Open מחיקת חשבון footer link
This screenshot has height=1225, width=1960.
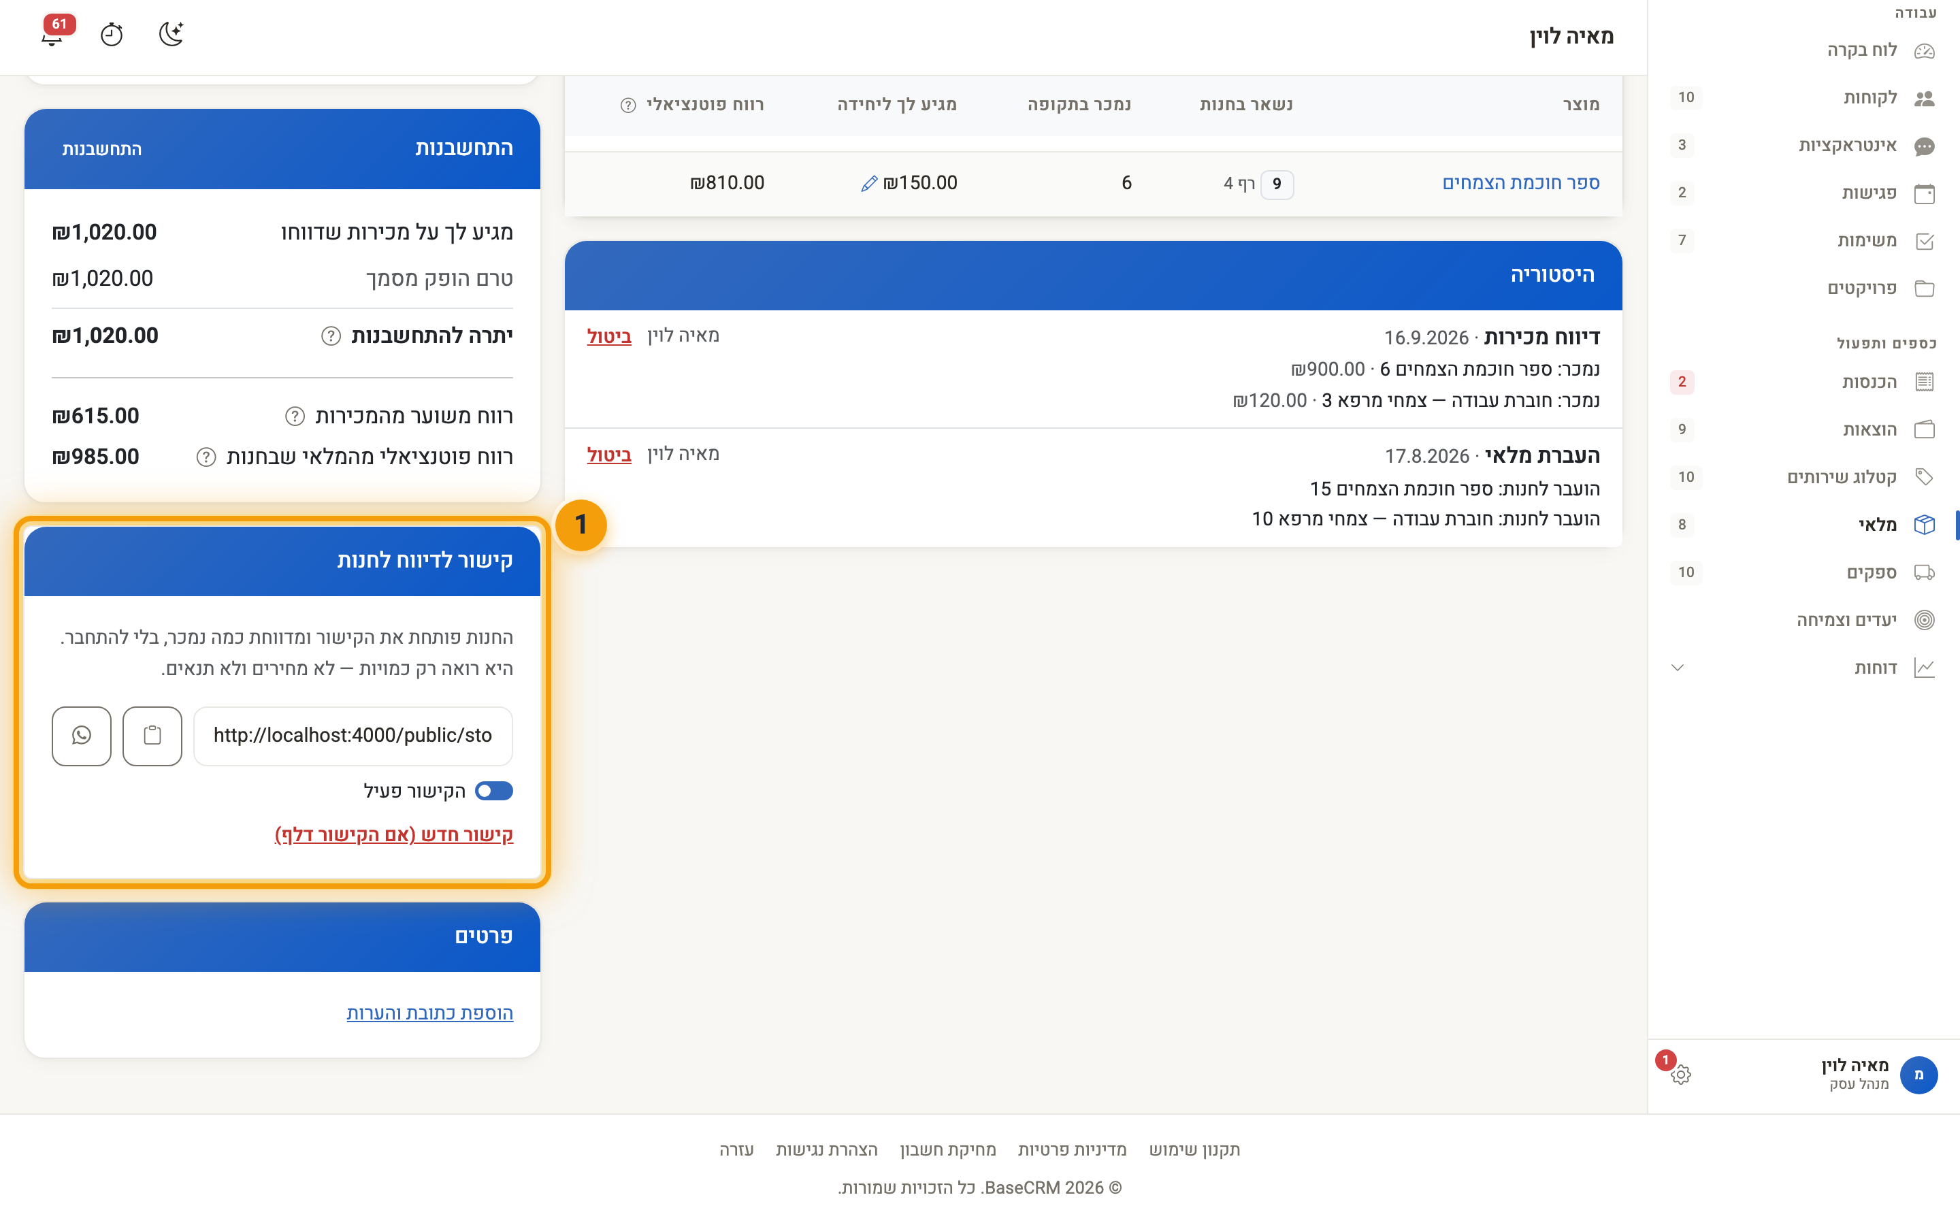[947, 1149]
